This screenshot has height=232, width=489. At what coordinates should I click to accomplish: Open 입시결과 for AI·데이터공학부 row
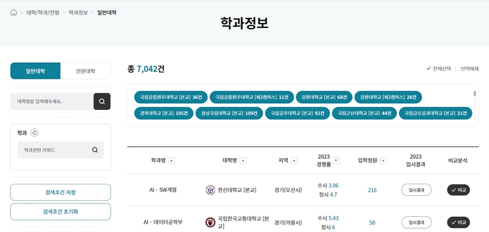tap(416, 223)
